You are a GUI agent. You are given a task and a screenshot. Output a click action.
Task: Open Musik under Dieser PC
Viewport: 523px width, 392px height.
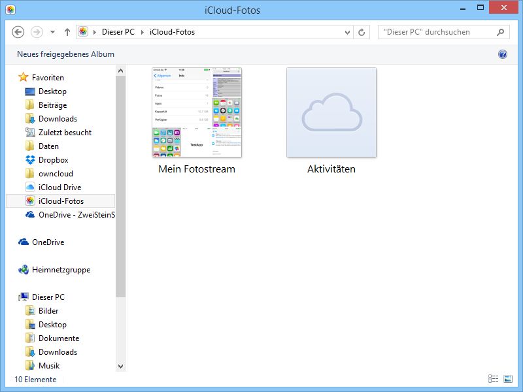pyautogui.click(x=49, y=365)
